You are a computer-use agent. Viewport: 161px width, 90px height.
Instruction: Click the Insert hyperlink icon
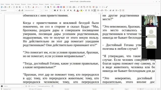(x=78, y=7)
